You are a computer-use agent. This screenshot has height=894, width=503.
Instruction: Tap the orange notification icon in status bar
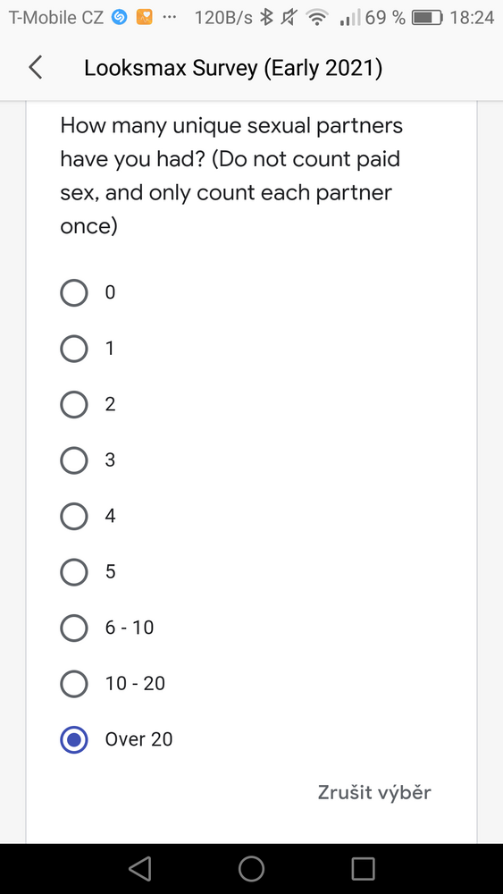[x=144, y=18]
